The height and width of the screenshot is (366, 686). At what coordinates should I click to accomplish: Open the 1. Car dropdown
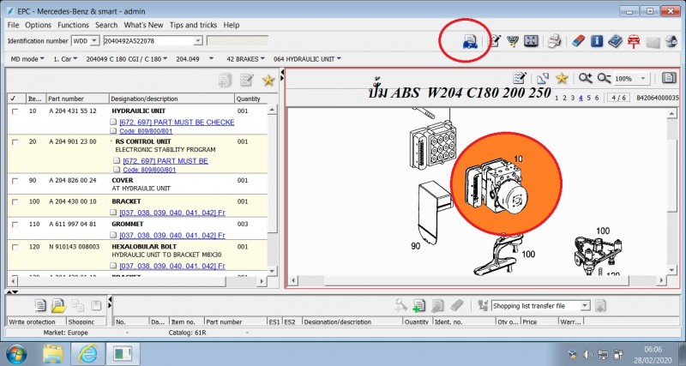coord(65,58)
